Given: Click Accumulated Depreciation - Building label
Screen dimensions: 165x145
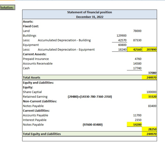Looking at the screenshot, I should click(64, 40).
